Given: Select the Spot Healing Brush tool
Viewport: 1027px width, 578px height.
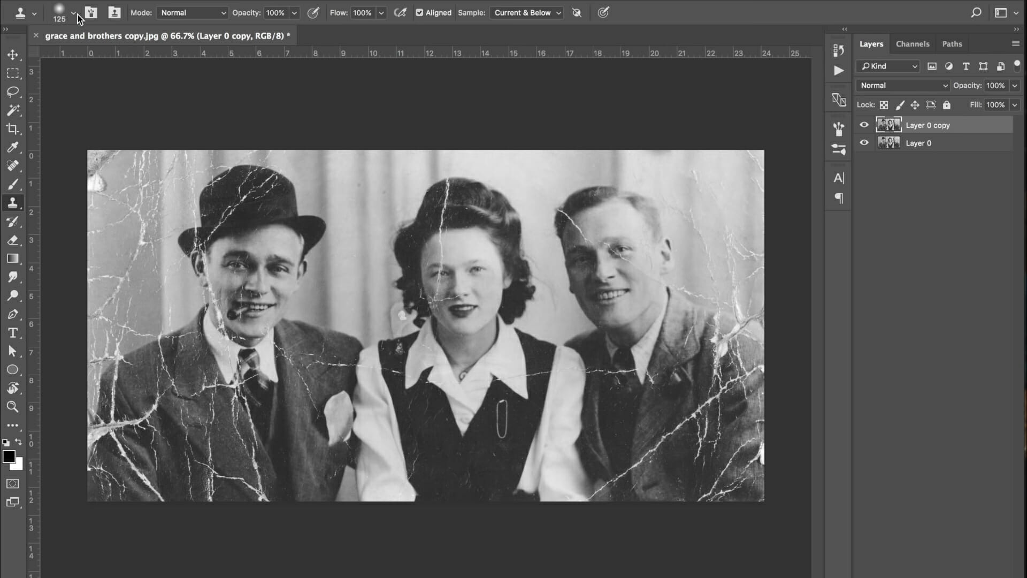Looking at the screenshot, I should 13,166.
